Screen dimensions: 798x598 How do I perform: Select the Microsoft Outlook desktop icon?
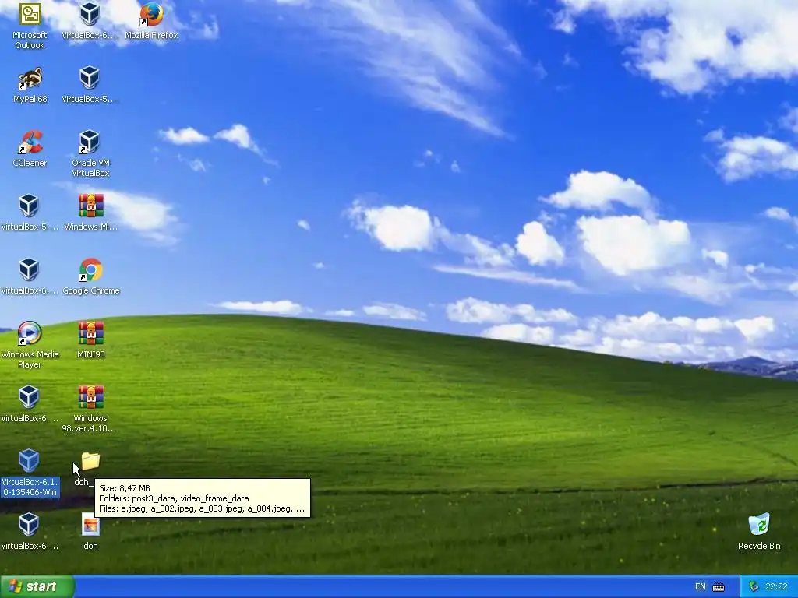tap(30, 26)
